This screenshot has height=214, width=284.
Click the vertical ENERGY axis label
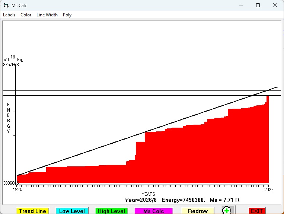[x=8, y=118]
